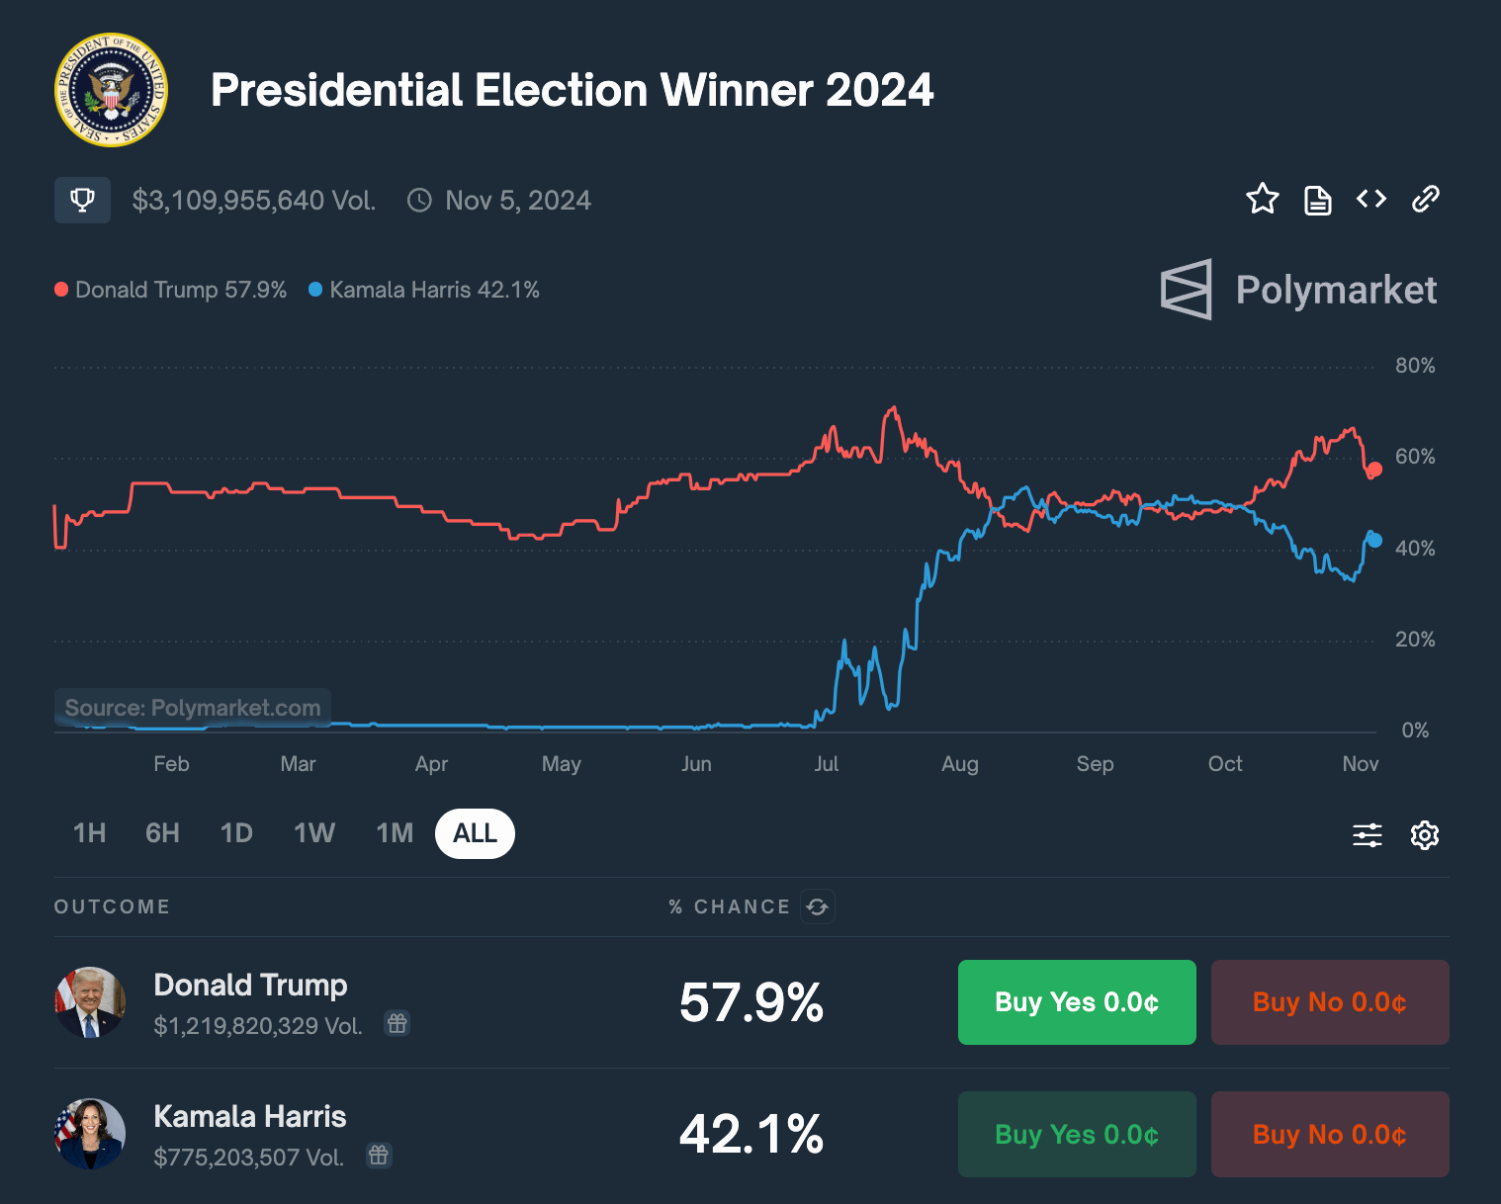Image resolution: width=1501 pixels, height=1204 pixels.
Task: Open chart filter sliders icon
Action: click(1368, 835)
